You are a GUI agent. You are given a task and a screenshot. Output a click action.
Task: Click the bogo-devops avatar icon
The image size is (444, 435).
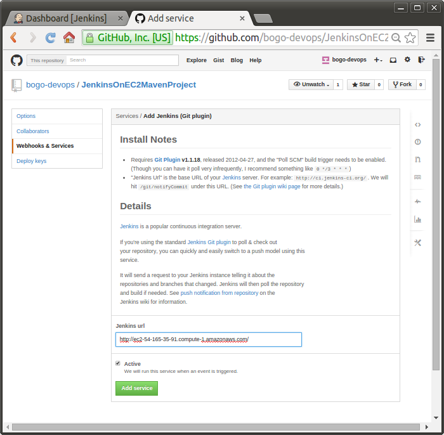tap(325, 60)
